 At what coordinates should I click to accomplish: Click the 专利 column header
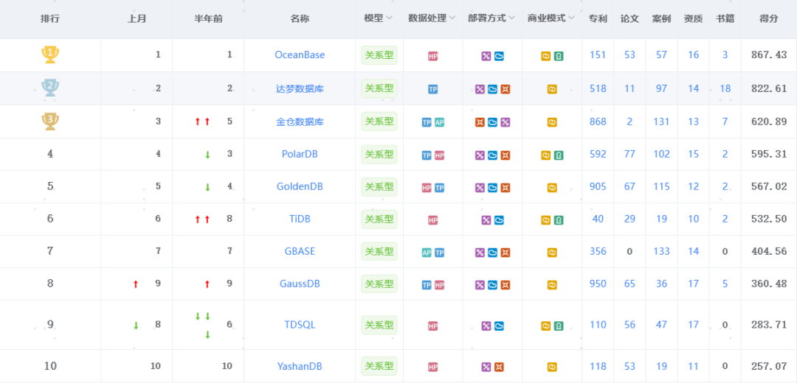pos(597,18)
